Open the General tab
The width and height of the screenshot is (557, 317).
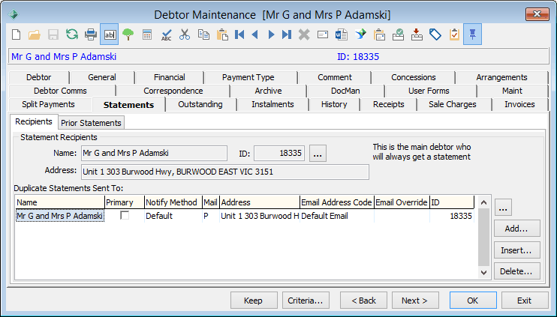[x=102, y=77]
